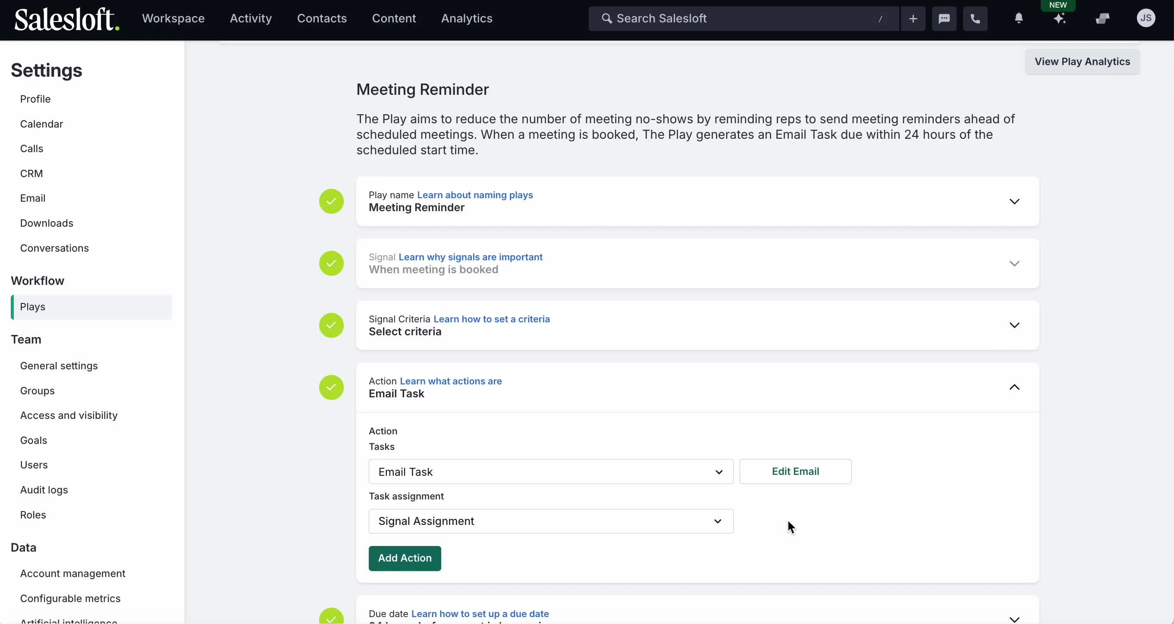Open the notifications bell
1174x624 pixels.
[x=1019, y=18]
